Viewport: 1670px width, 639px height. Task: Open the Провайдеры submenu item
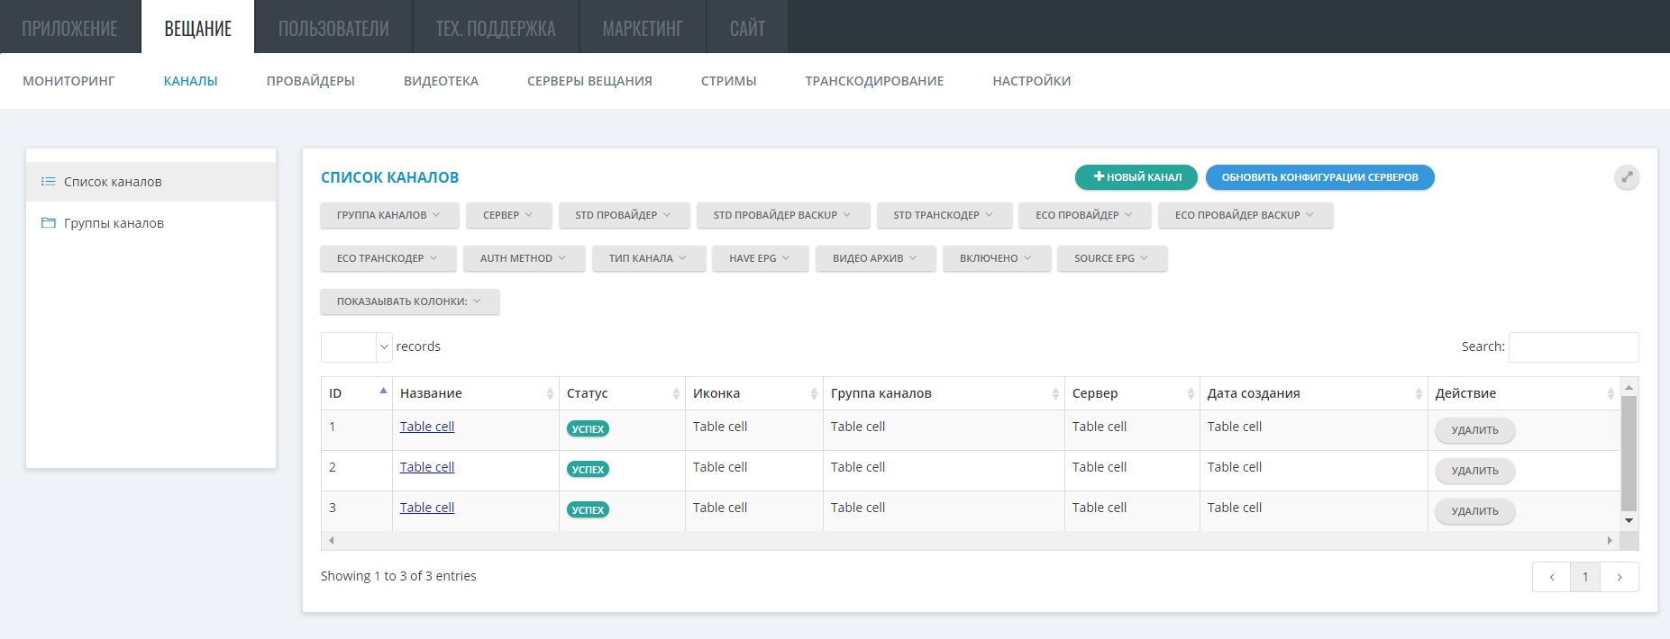pos(310,81)
